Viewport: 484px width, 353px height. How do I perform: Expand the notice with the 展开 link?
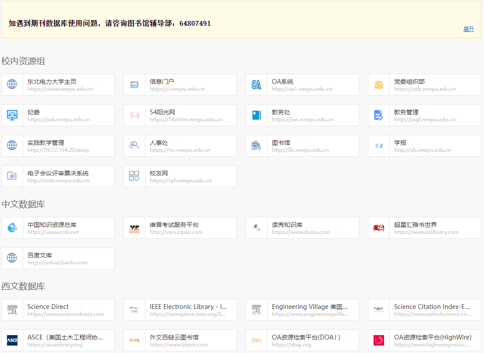[468, 29]
